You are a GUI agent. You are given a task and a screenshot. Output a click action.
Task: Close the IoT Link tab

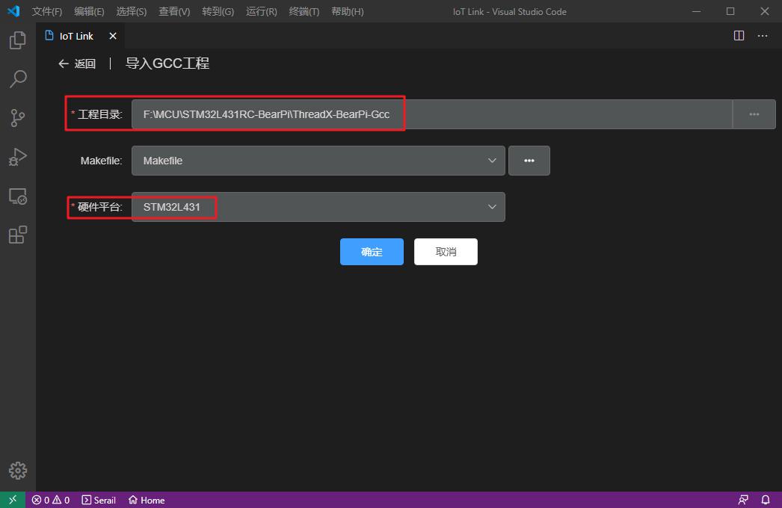[x=113, y=36]
